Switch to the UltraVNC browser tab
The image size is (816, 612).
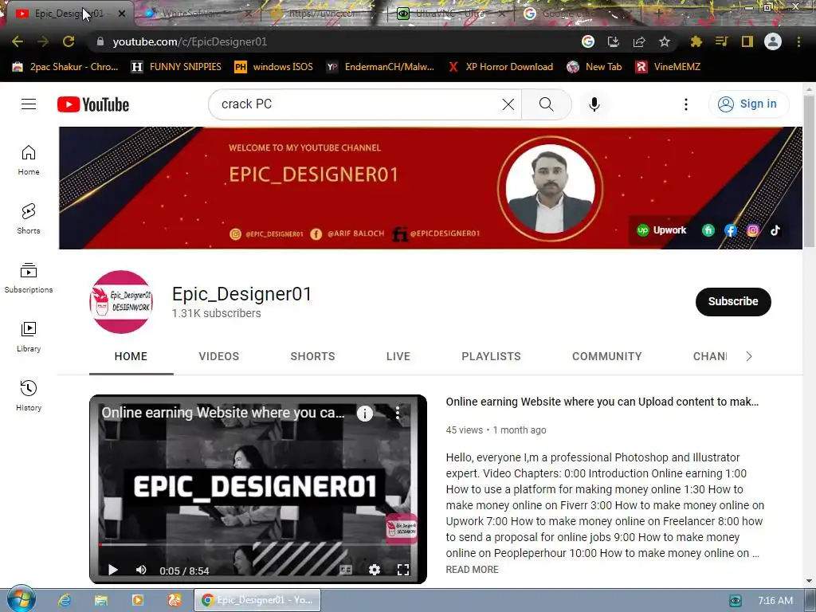(451, 14)
